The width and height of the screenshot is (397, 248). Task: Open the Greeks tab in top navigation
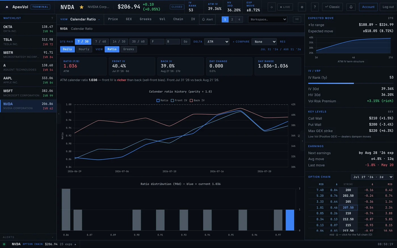(x=145, y=19)
